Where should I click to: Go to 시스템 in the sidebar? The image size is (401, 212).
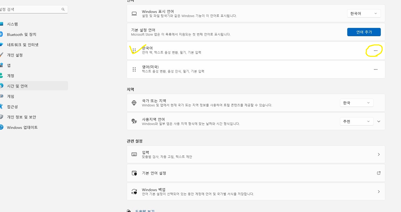12,24
